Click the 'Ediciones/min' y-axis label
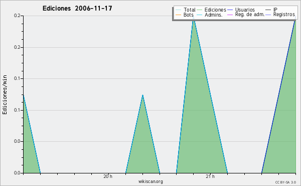 [5, 95]
